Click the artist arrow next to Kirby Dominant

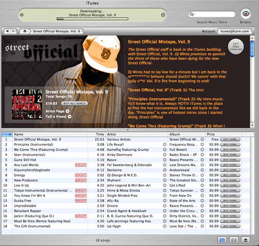pyautogui.click(x=165, y=155)
